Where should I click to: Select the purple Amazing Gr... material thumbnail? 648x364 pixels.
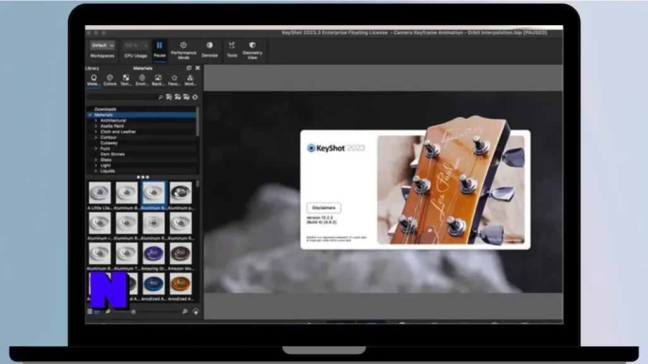point(154,253)
